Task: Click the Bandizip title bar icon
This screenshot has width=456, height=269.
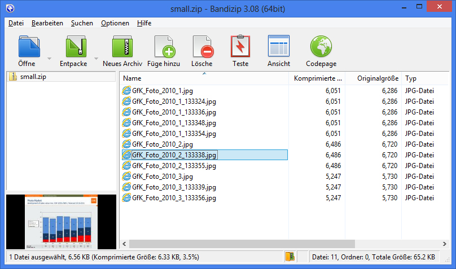Action: 10,8
